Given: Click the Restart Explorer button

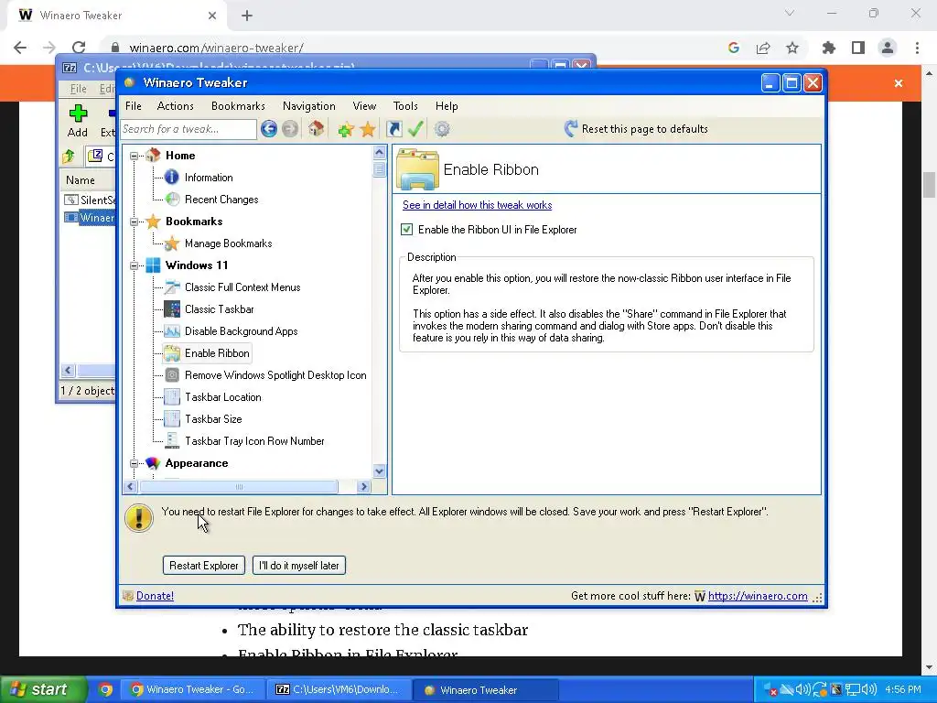Looking at the screenshot, I should (204, 566).
